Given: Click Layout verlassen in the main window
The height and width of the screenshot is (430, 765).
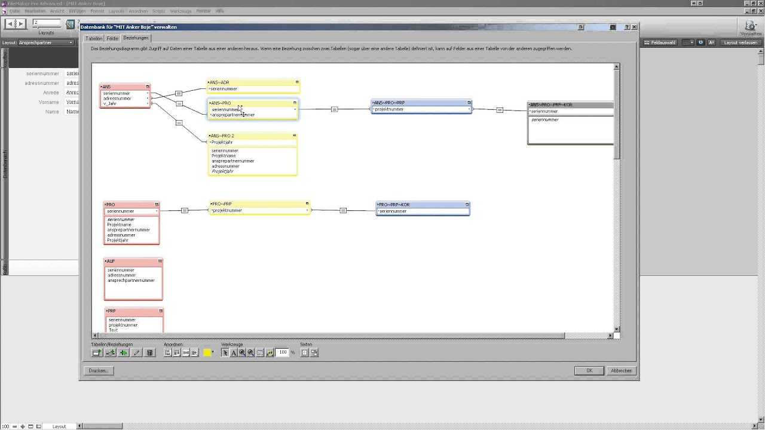Looking at the screenshot, I should 740,42.
